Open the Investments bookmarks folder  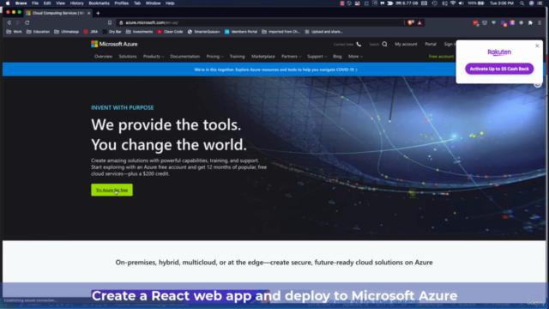139,32
